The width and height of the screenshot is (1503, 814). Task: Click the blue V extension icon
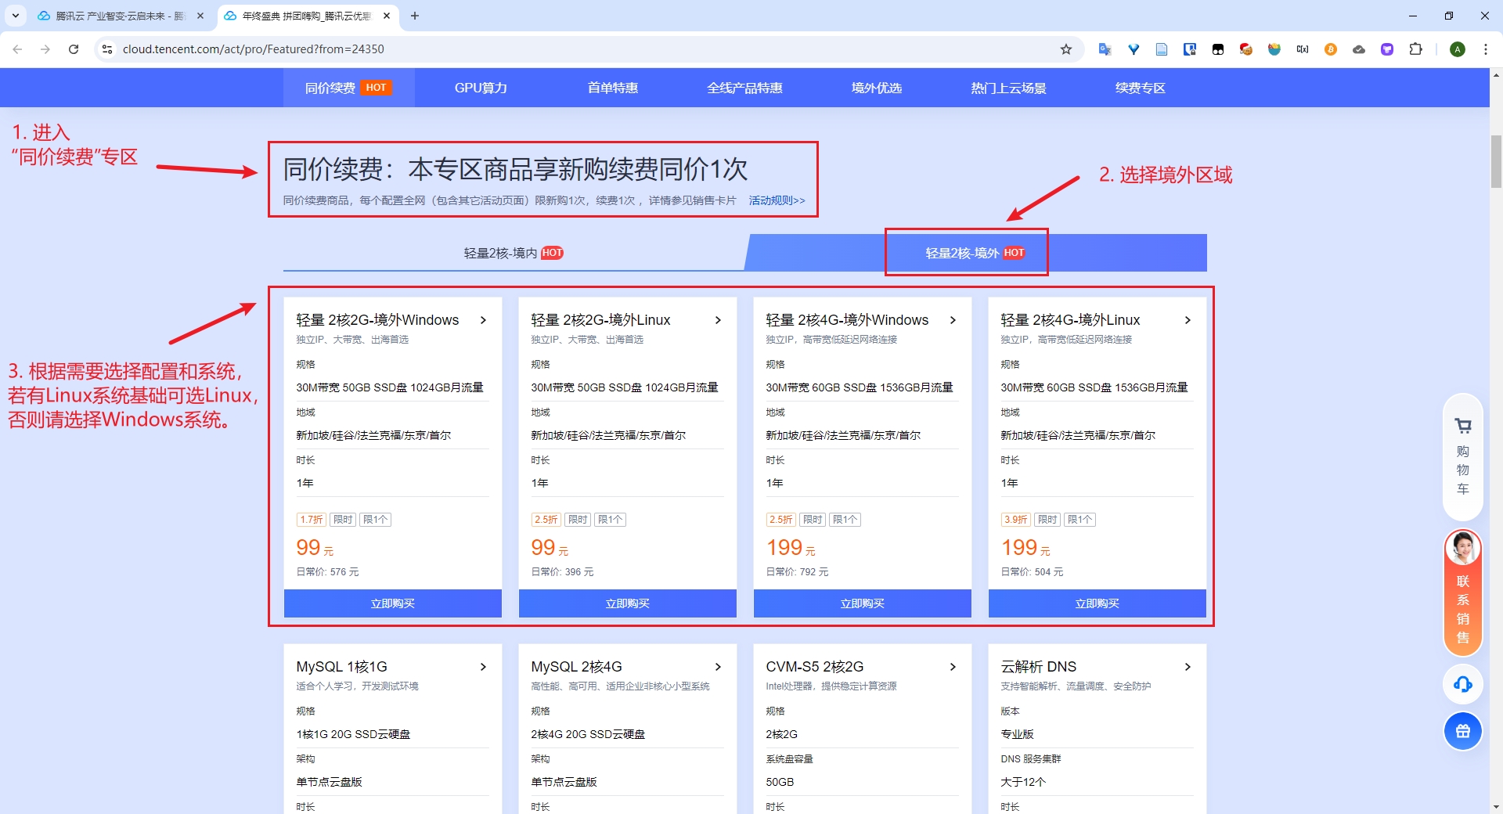tap(1134, 49)
